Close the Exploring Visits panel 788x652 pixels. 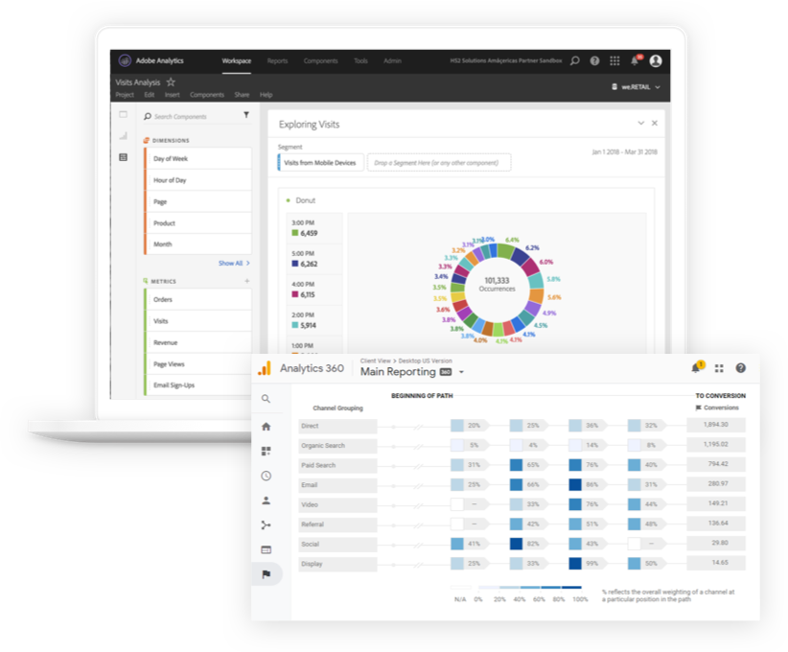point(655,123)
